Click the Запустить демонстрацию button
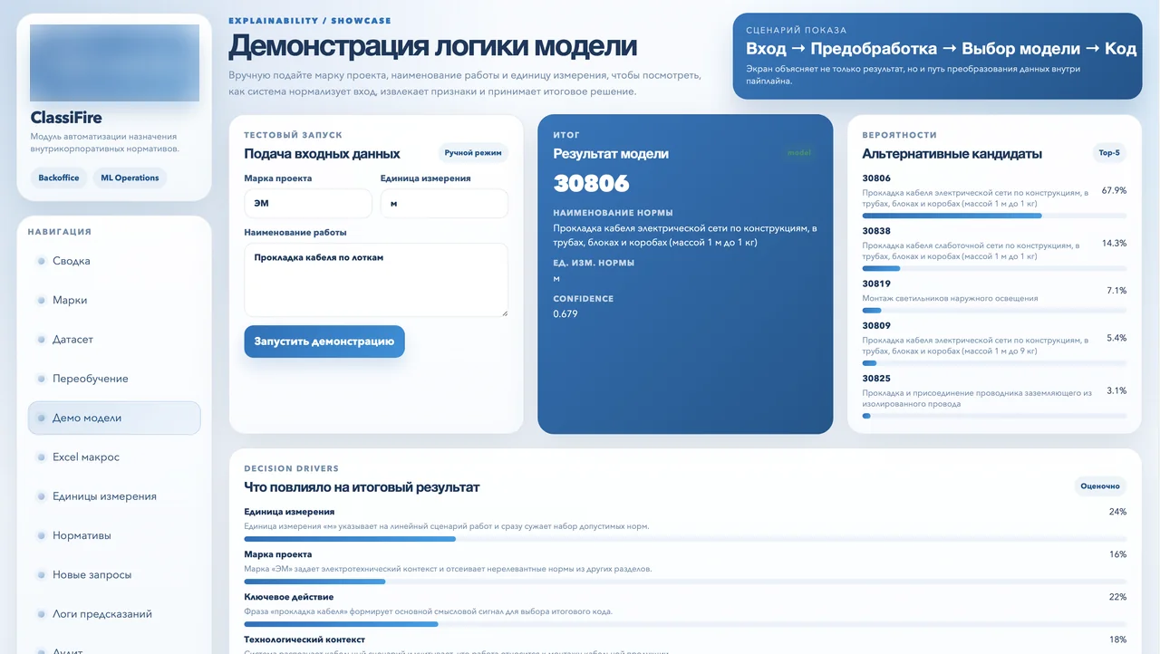Screen dimensions: 1160x654 point(324,341)
